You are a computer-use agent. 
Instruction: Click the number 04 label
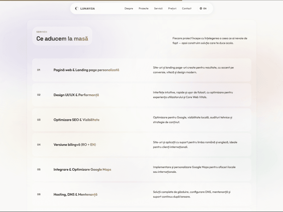coord(39,145)
